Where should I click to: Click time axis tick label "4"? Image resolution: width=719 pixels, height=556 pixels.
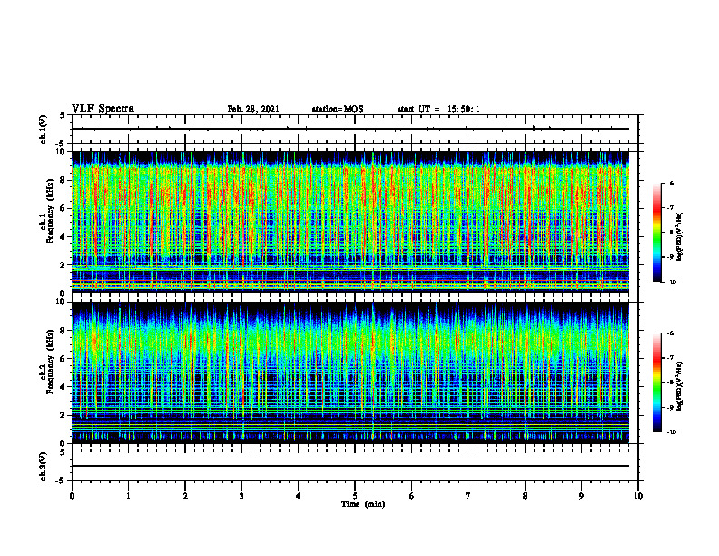[x=299, y=496]
